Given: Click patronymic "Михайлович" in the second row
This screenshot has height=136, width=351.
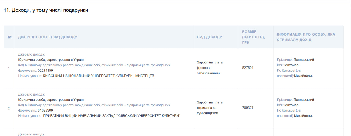Looking at the screenshot, I should (x=304, y=116).
